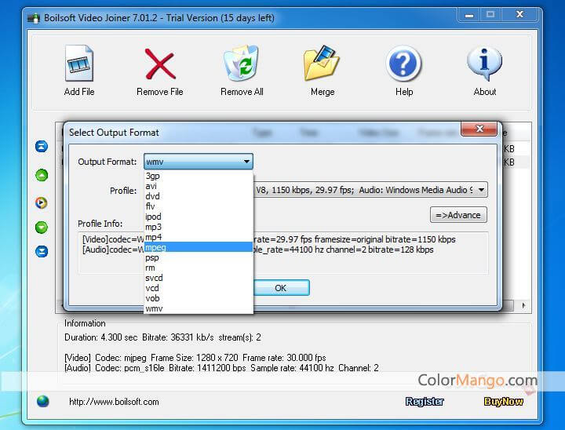Confirm the dialog with OK button
Viewport: 565px width, 430px height.
click(281, 288)
